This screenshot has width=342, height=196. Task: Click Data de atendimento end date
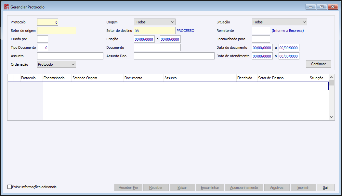point(289,56)
